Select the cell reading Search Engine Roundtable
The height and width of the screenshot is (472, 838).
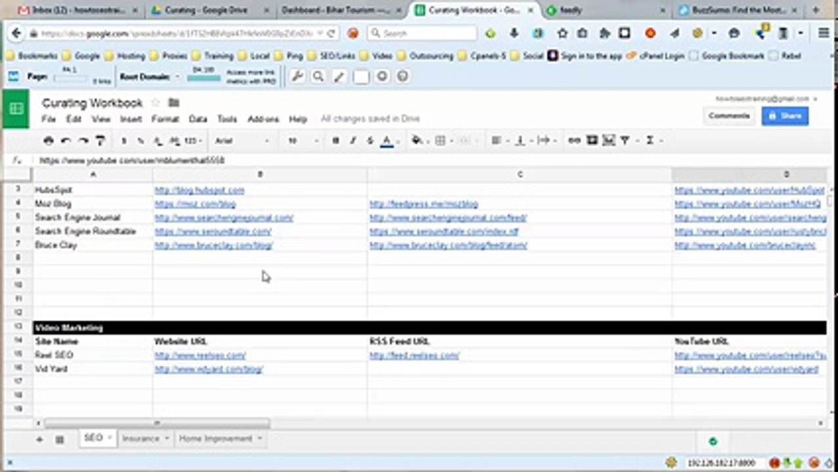(92, 231)
